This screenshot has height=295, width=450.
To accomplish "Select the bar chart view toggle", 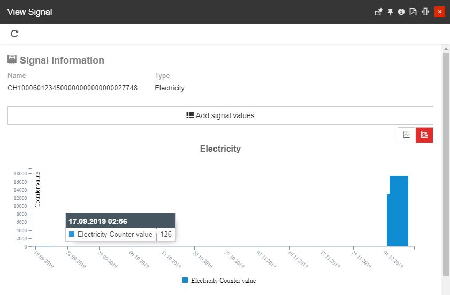I will (424, 135).
